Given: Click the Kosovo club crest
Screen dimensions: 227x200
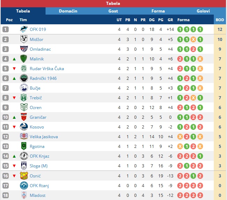Looking at the screenshot, I should point(24,127).
